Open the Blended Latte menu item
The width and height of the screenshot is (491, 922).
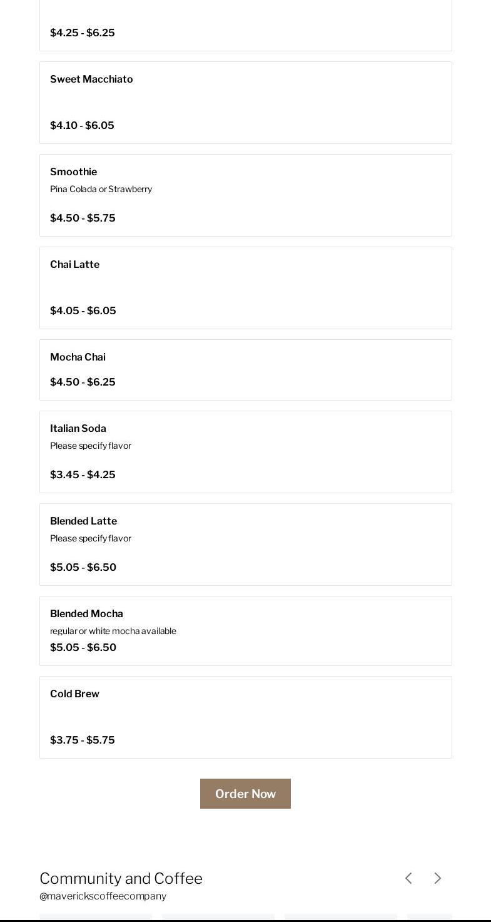point(246,545)
